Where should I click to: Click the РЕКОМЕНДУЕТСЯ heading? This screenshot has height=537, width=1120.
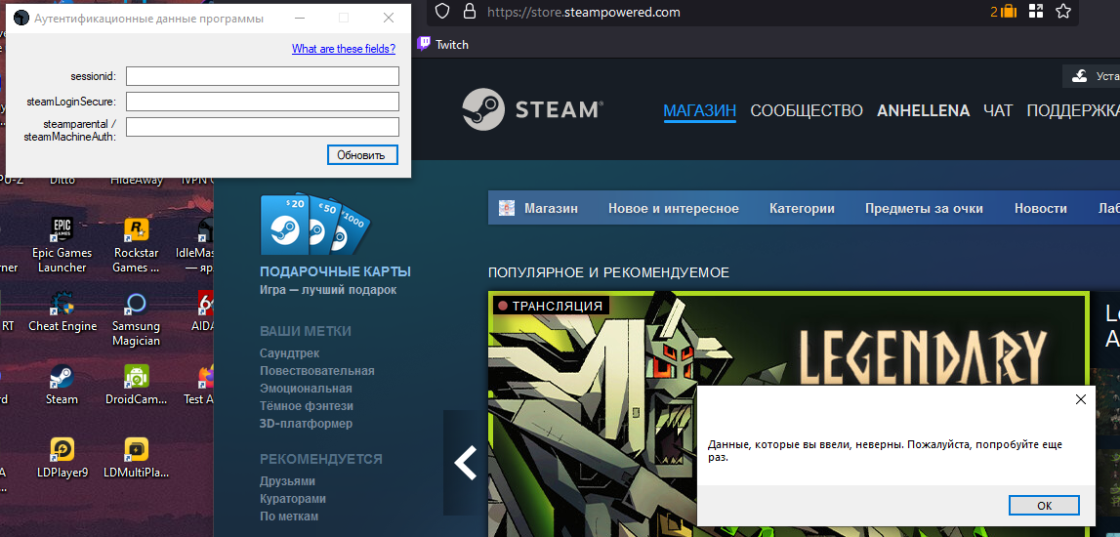click(x=320, y=459)
